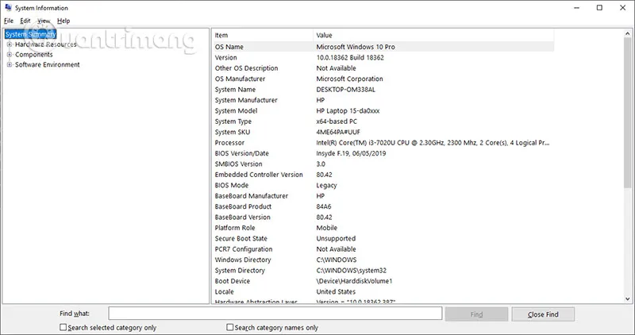The height and width of the screenshot is (335, 635).
Task: Open the File menu
Action: point(9,21)
